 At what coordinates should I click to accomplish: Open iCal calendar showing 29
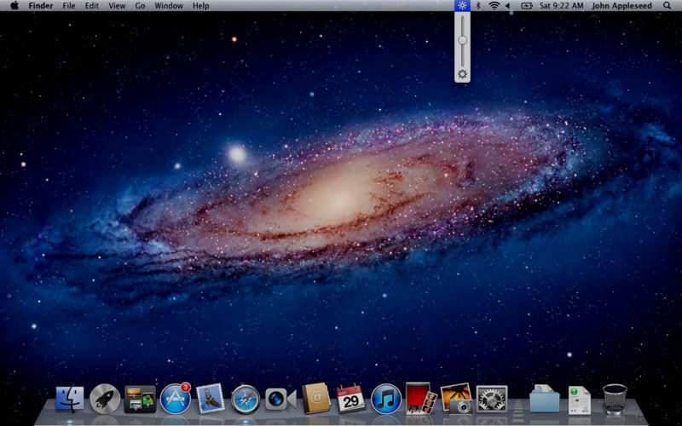pyautogui.click(x=350, y=398)
